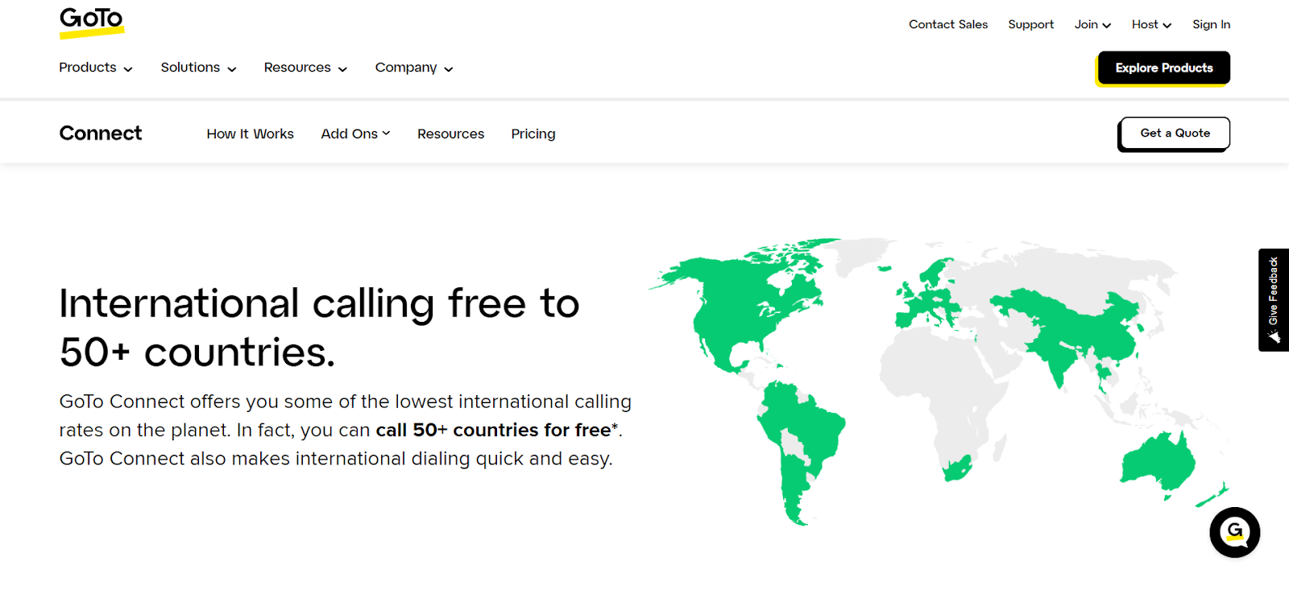Click the Get a Quote button

(1175, 134)
